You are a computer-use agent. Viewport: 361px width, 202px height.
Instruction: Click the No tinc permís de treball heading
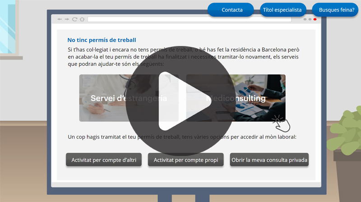102,40
